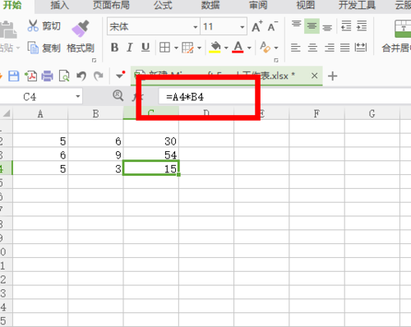
Task: Decrease indent icon
Action: [346, 26]
